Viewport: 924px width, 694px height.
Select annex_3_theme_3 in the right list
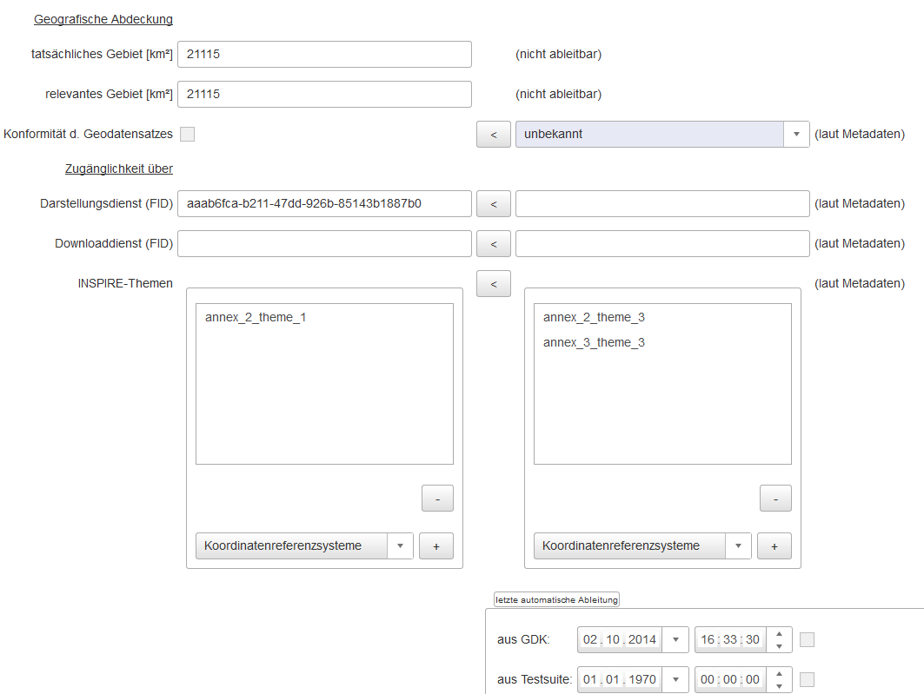[x=594, y=343]
